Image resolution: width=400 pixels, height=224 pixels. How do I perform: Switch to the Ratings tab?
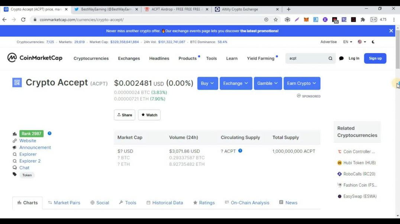coord(204,202)
